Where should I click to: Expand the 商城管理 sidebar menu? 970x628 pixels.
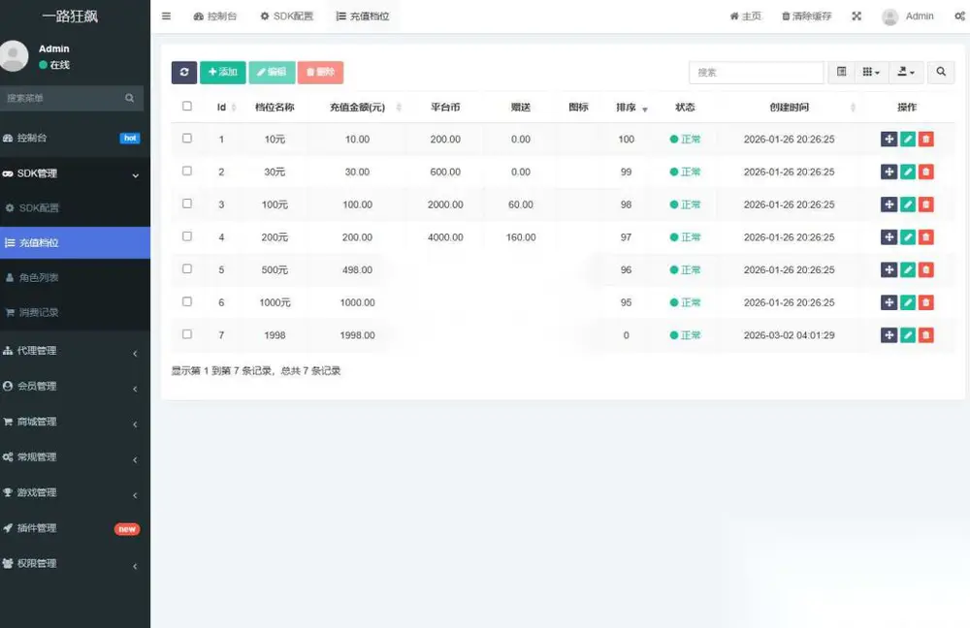[x=75, y=423]
